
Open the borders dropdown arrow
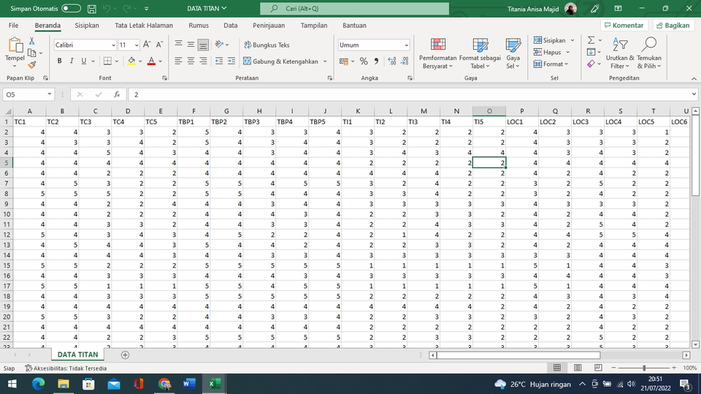pos(117,61)
